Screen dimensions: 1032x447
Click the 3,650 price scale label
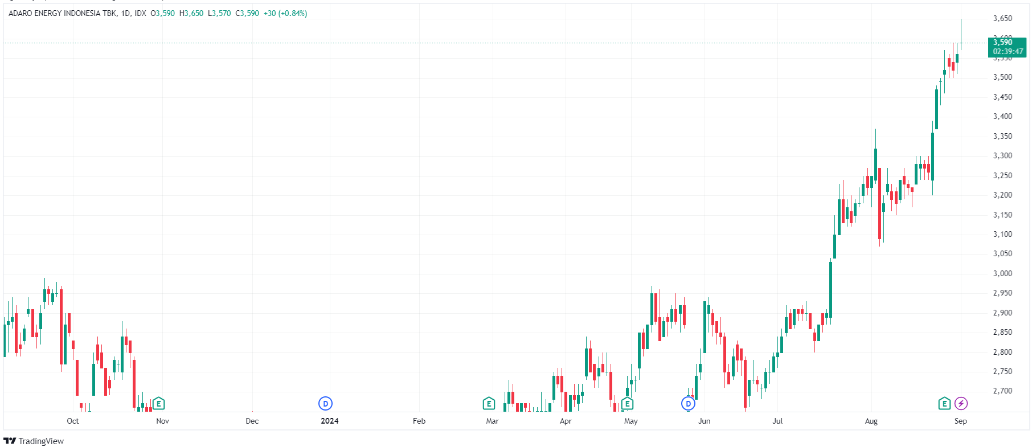[x=1002, y=18]
